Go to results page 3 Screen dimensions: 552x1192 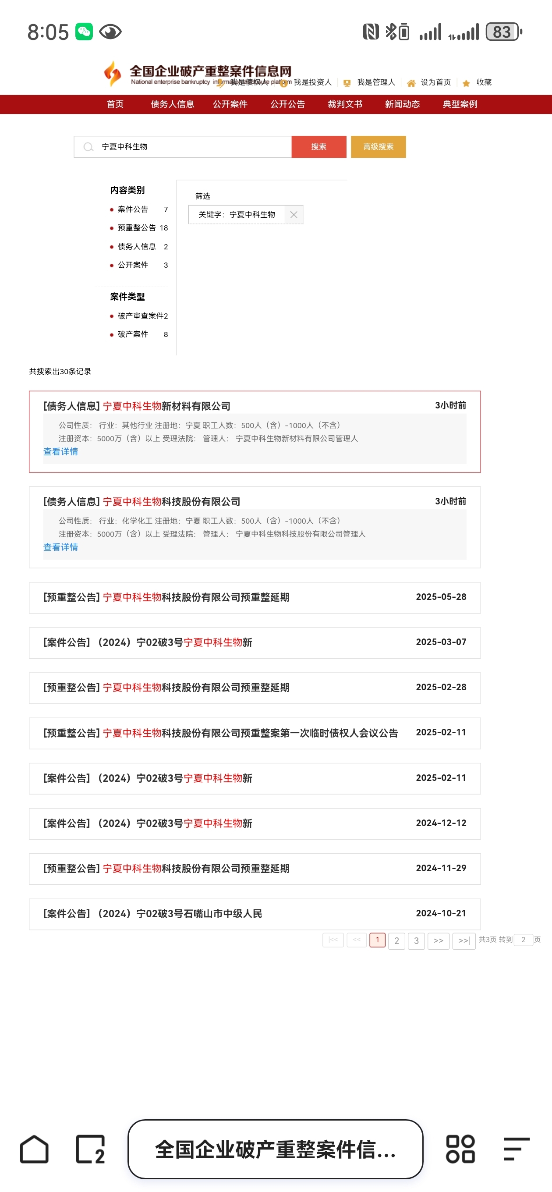417,941
